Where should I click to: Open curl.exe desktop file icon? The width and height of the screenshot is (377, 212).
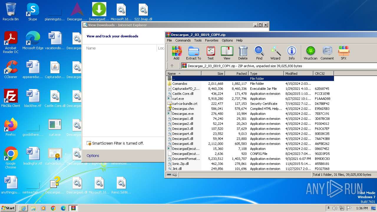pos(55,127)
